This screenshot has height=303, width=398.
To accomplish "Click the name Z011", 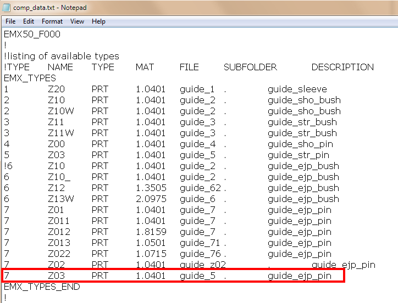I will 59,221.
